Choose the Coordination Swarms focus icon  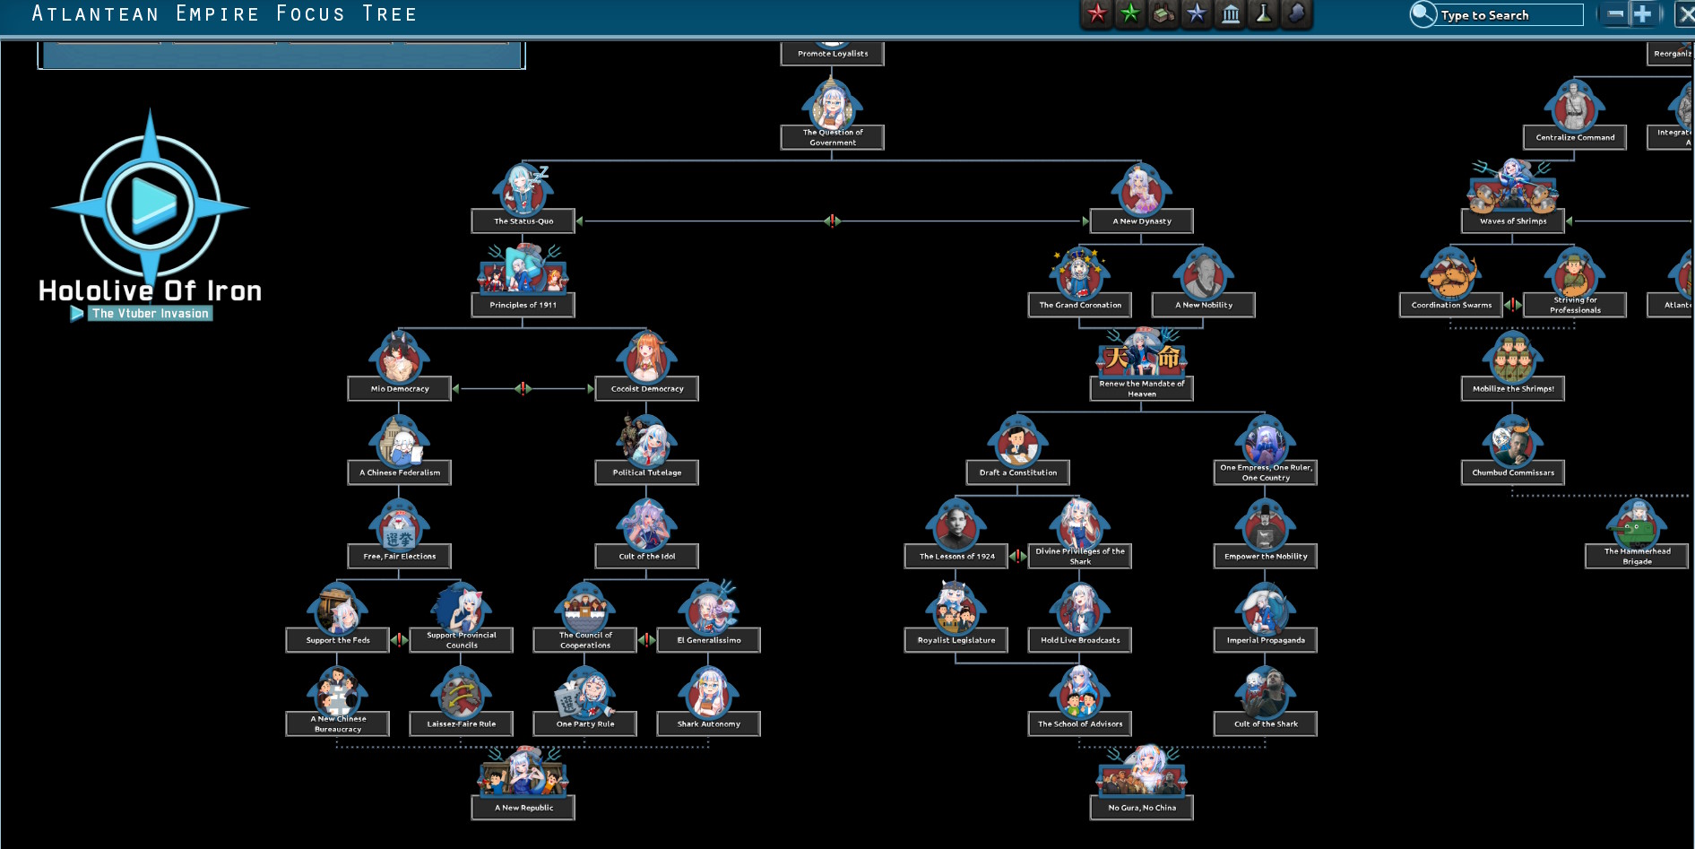(x=1450, y=273)
